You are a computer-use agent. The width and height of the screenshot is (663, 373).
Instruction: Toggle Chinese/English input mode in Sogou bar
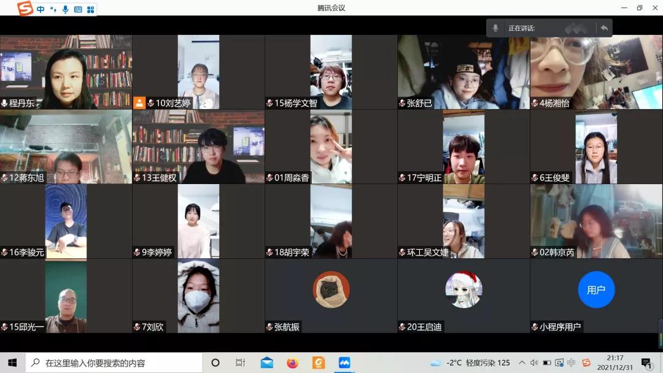tap(41, 9)
